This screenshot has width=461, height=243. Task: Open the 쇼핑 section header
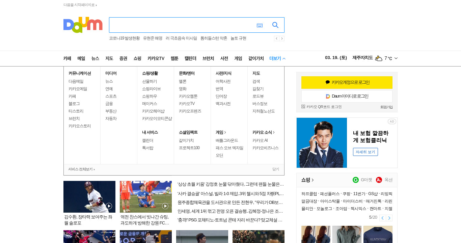(x=307, y=180)
